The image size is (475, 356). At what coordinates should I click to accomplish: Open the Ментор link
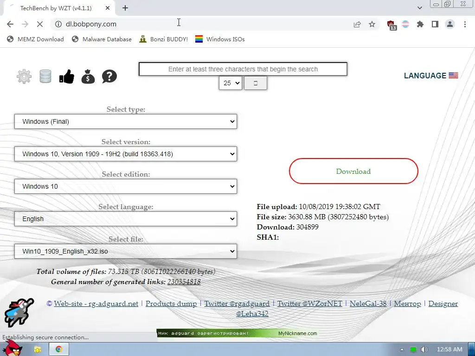coord(407,304)
